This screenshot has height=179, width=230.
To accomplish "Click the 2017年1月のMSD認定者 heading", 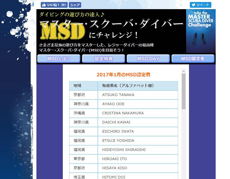I will click(x=123, y=75).
